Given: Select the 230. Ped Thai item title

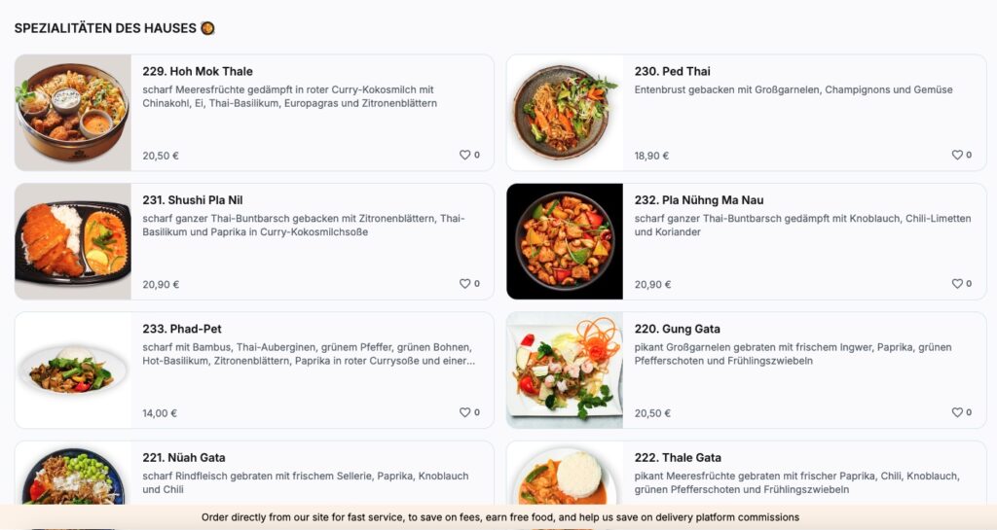Looking at the screenshot, I should click(x=672, y=72).
